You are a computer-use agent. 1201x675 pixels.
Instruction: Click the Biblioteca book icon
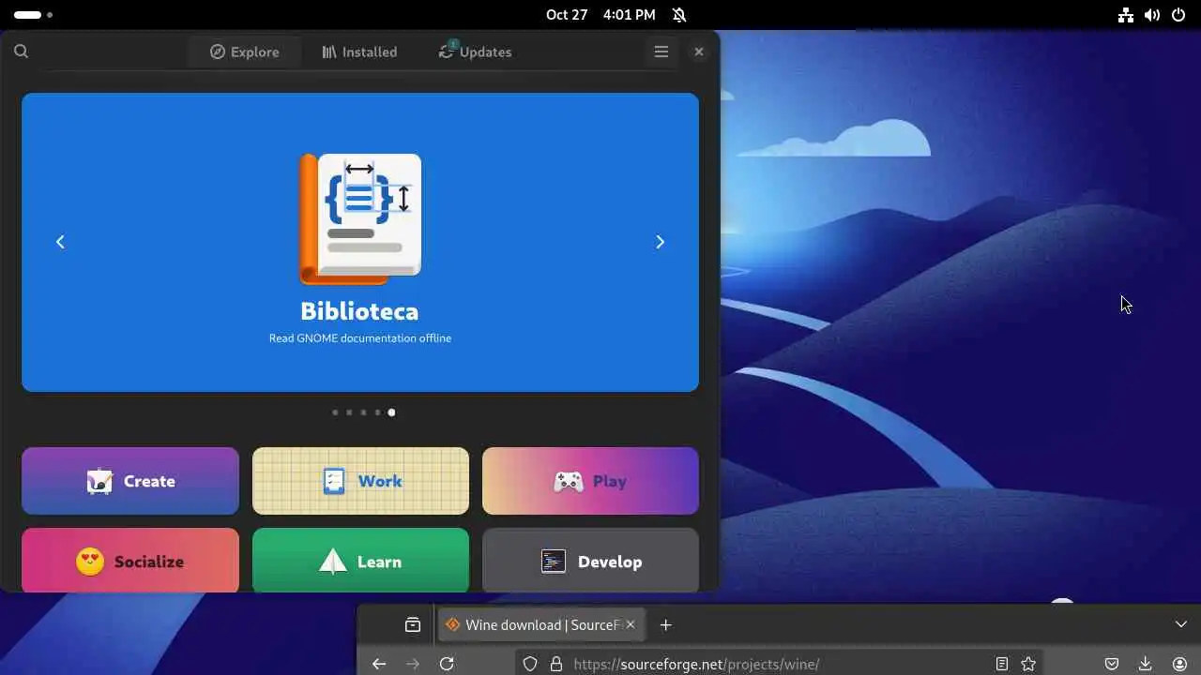[x=360, y=218]
